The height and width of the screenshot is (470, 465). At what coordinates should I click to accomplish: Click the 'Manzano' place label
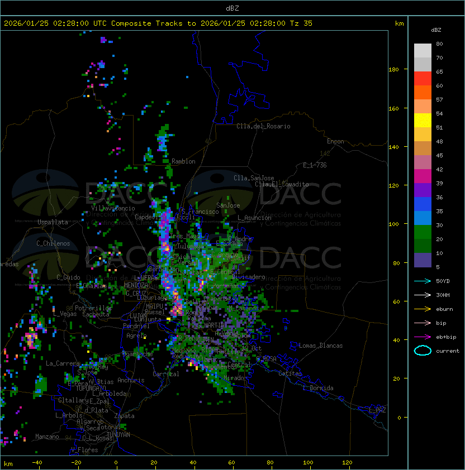(47, 437)
